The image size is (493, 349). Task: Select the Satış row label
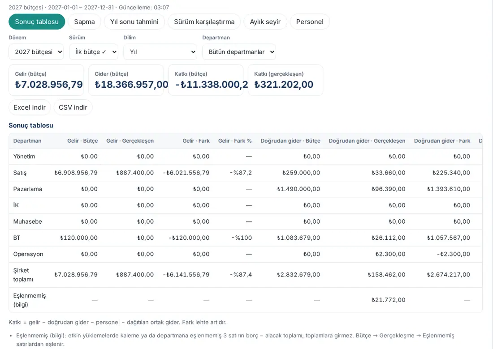pyautogui.click(x=20, y=173)
